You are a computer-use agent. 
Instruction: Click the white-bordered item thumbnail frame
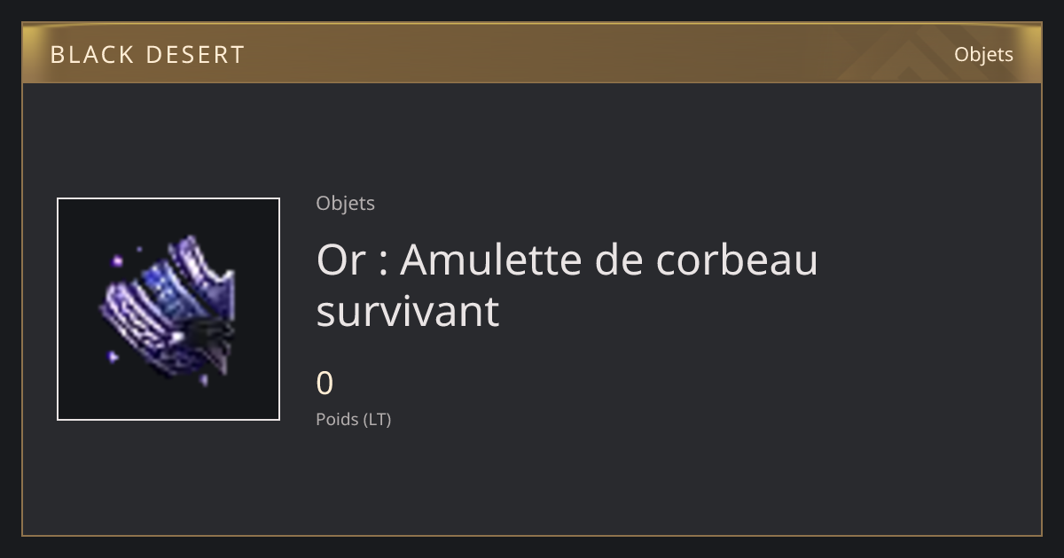tap(168, 309)
